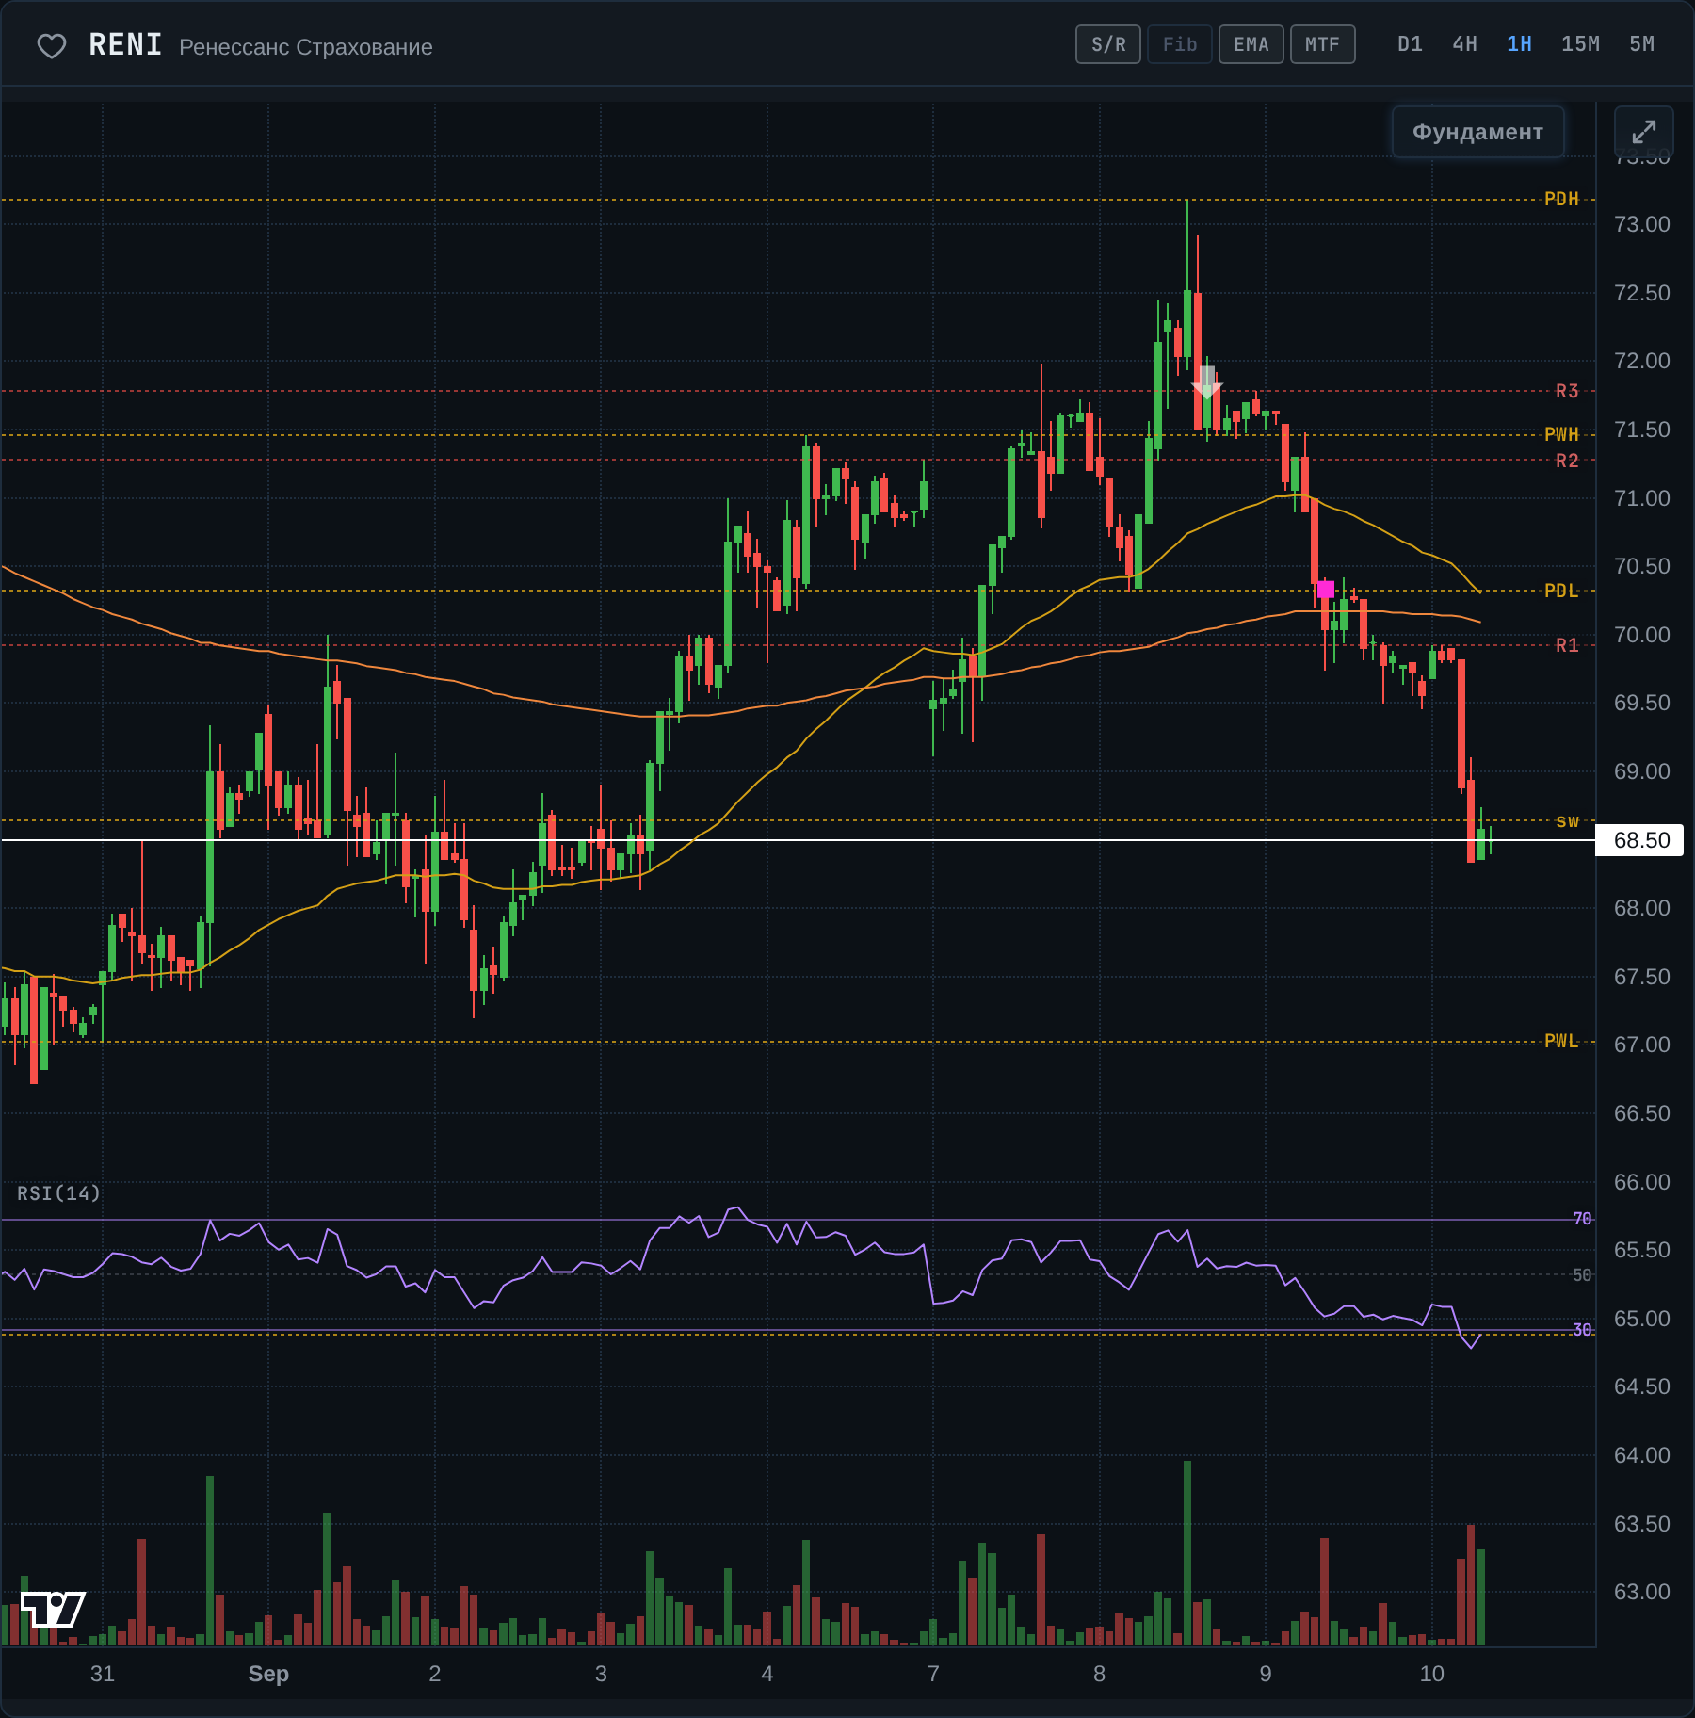Open the TradingView logo link
1695x1718 pixels.
tap(53, 1609)
